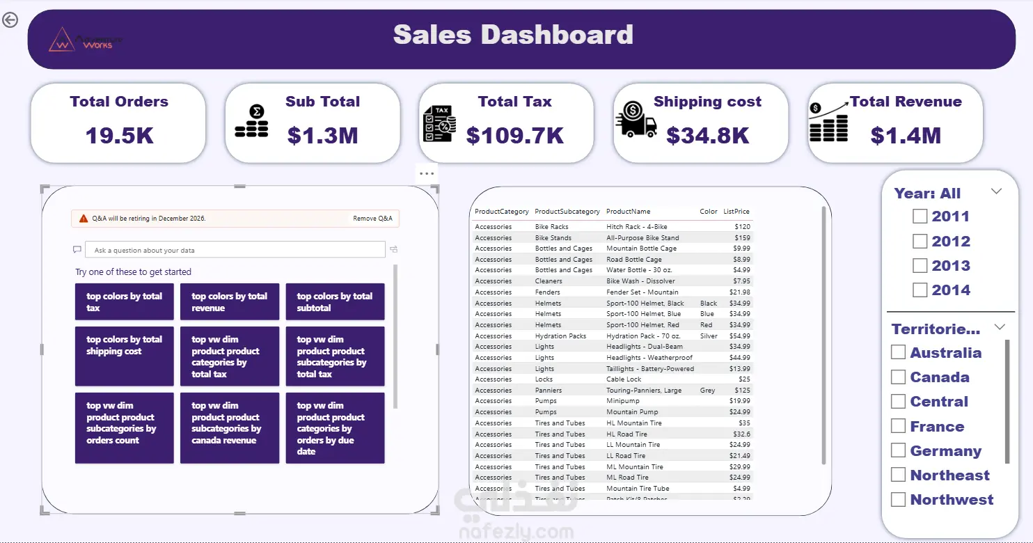Click the Total Revenue growth bars icon
The width and height of the screenshot is (1033, 543).
tap(830, 121)
